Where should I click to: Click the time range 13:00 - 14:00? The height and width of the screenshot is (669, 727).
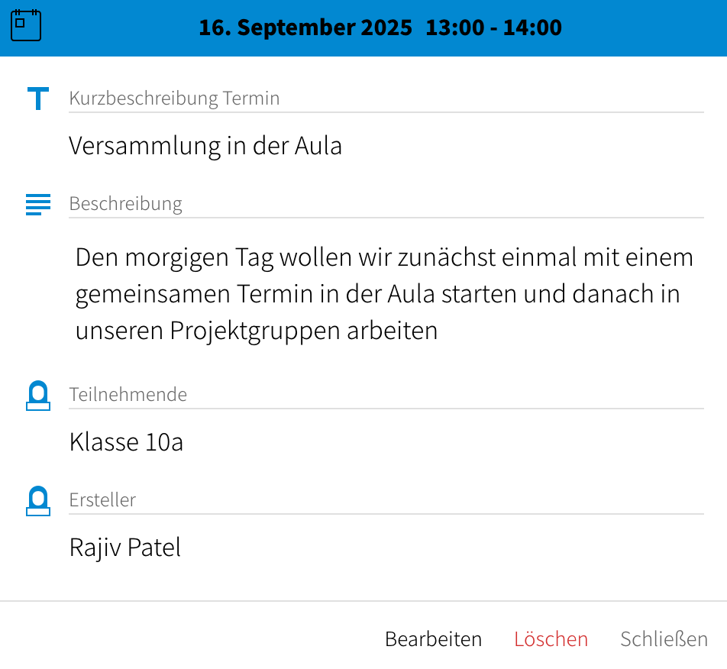[493, 27]
